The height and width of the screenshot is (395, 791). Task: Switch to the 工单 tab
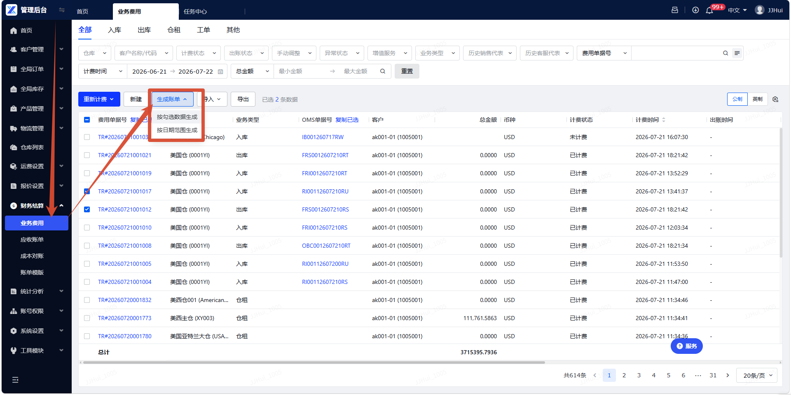[204, 30]
